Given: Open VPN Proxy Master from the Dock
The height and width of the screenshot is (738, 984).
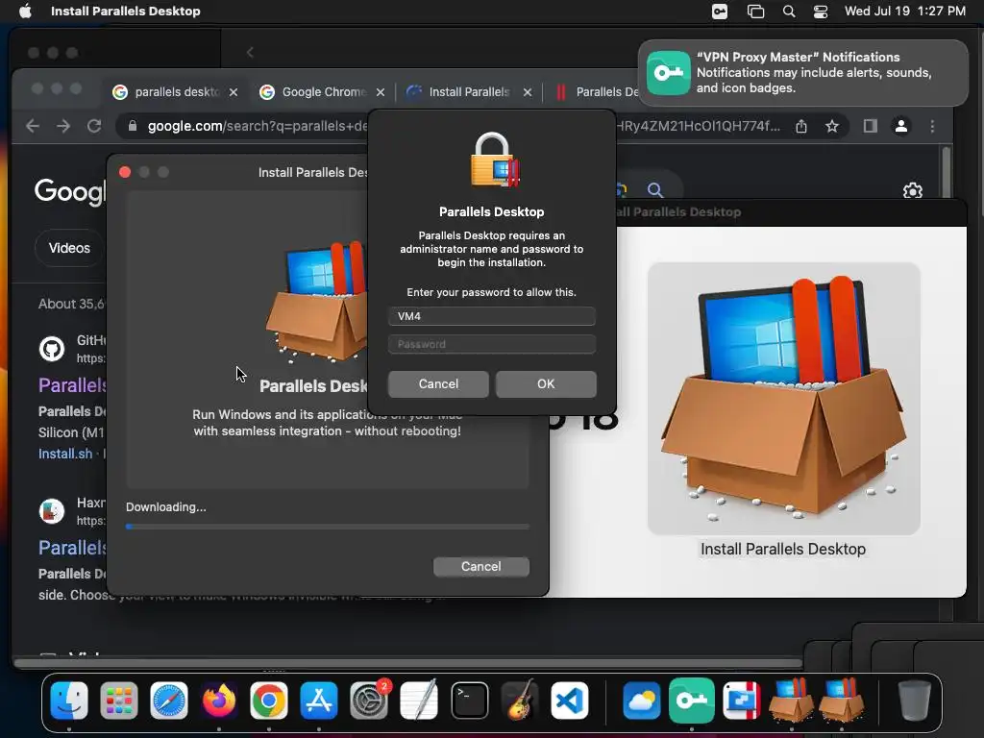Looking at the screenshot, I should click(x=692, y=701).
